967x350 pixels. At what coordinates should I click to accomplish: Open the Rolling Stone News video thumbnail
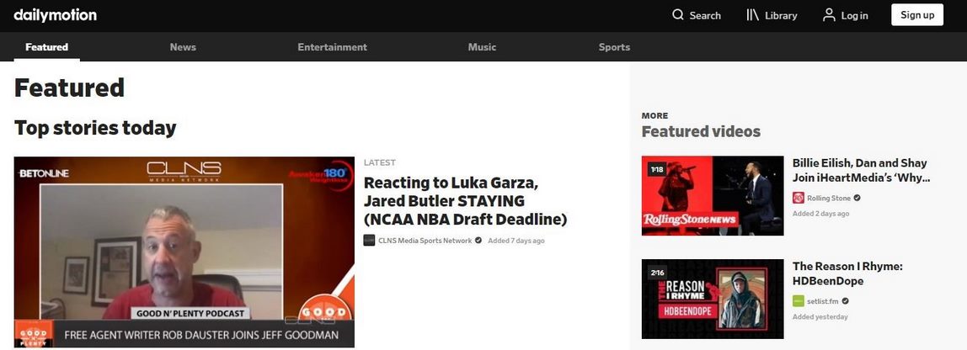click(713, 195)
